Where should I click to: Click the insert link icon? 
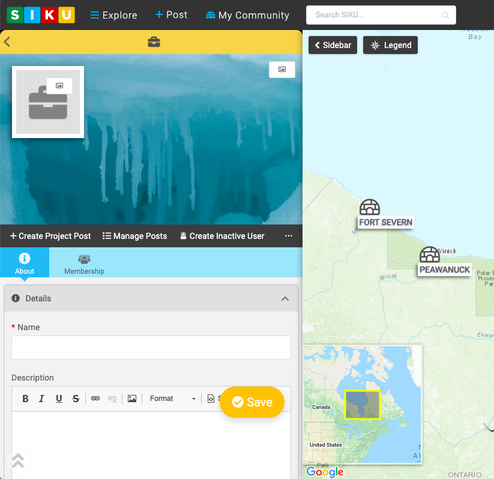95,399
